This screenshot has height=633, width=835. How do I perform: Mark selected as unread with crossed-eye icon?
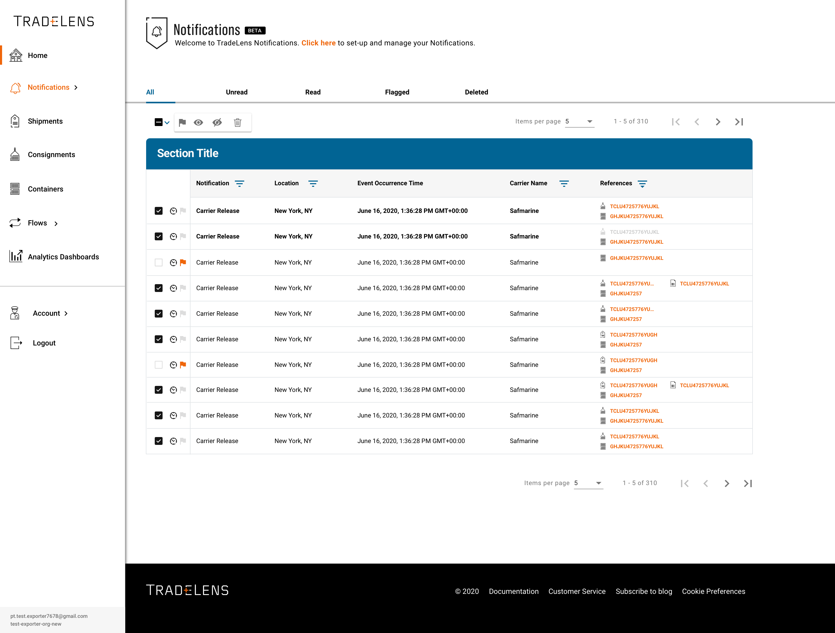[217, 122]
